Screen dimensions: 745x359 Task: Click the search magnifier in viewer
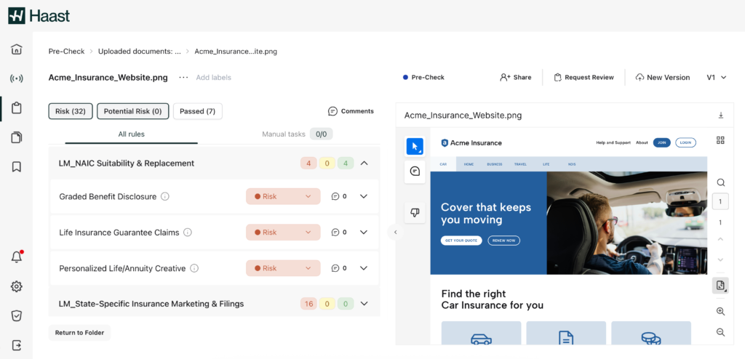(x=721, y=182)
